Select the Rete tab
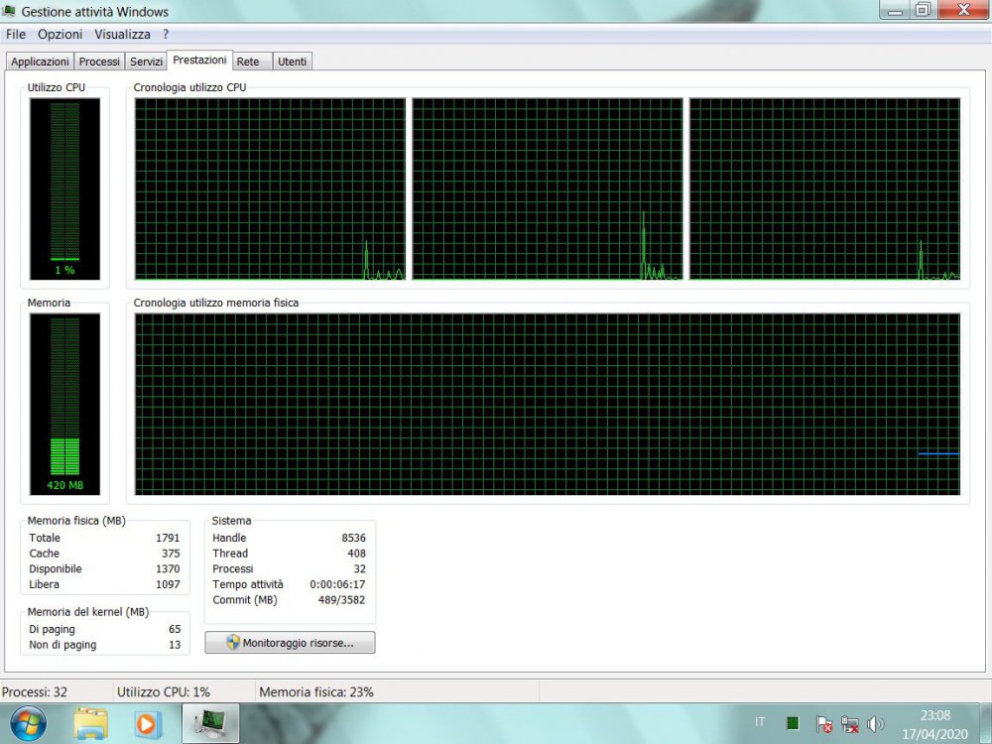Viewport: 992px width, 744px height. tap(248, 62)
